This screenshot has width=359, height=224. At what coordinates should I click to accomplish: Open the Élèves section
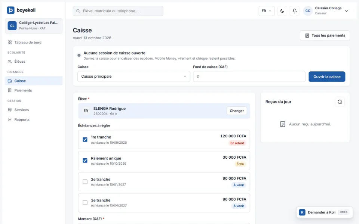click(x=34, y=62)
